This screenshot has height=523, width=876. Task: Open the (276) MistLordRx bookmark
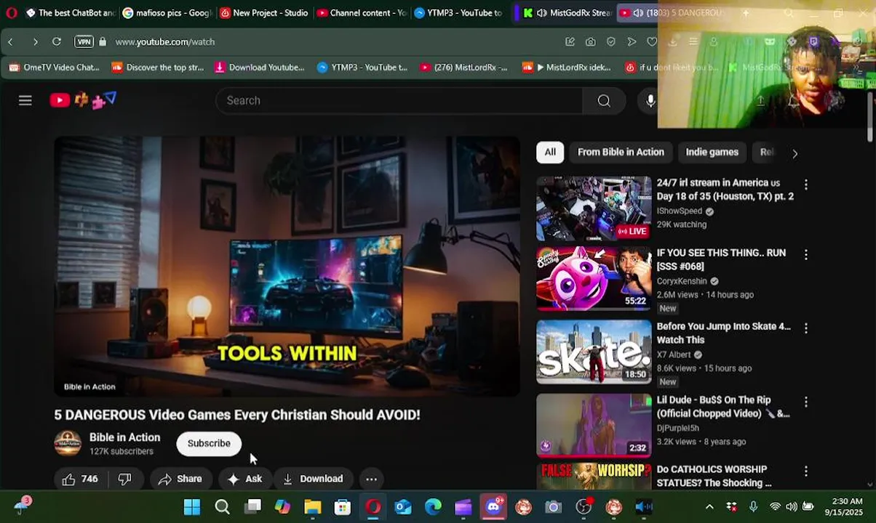[x=463, y=68]
